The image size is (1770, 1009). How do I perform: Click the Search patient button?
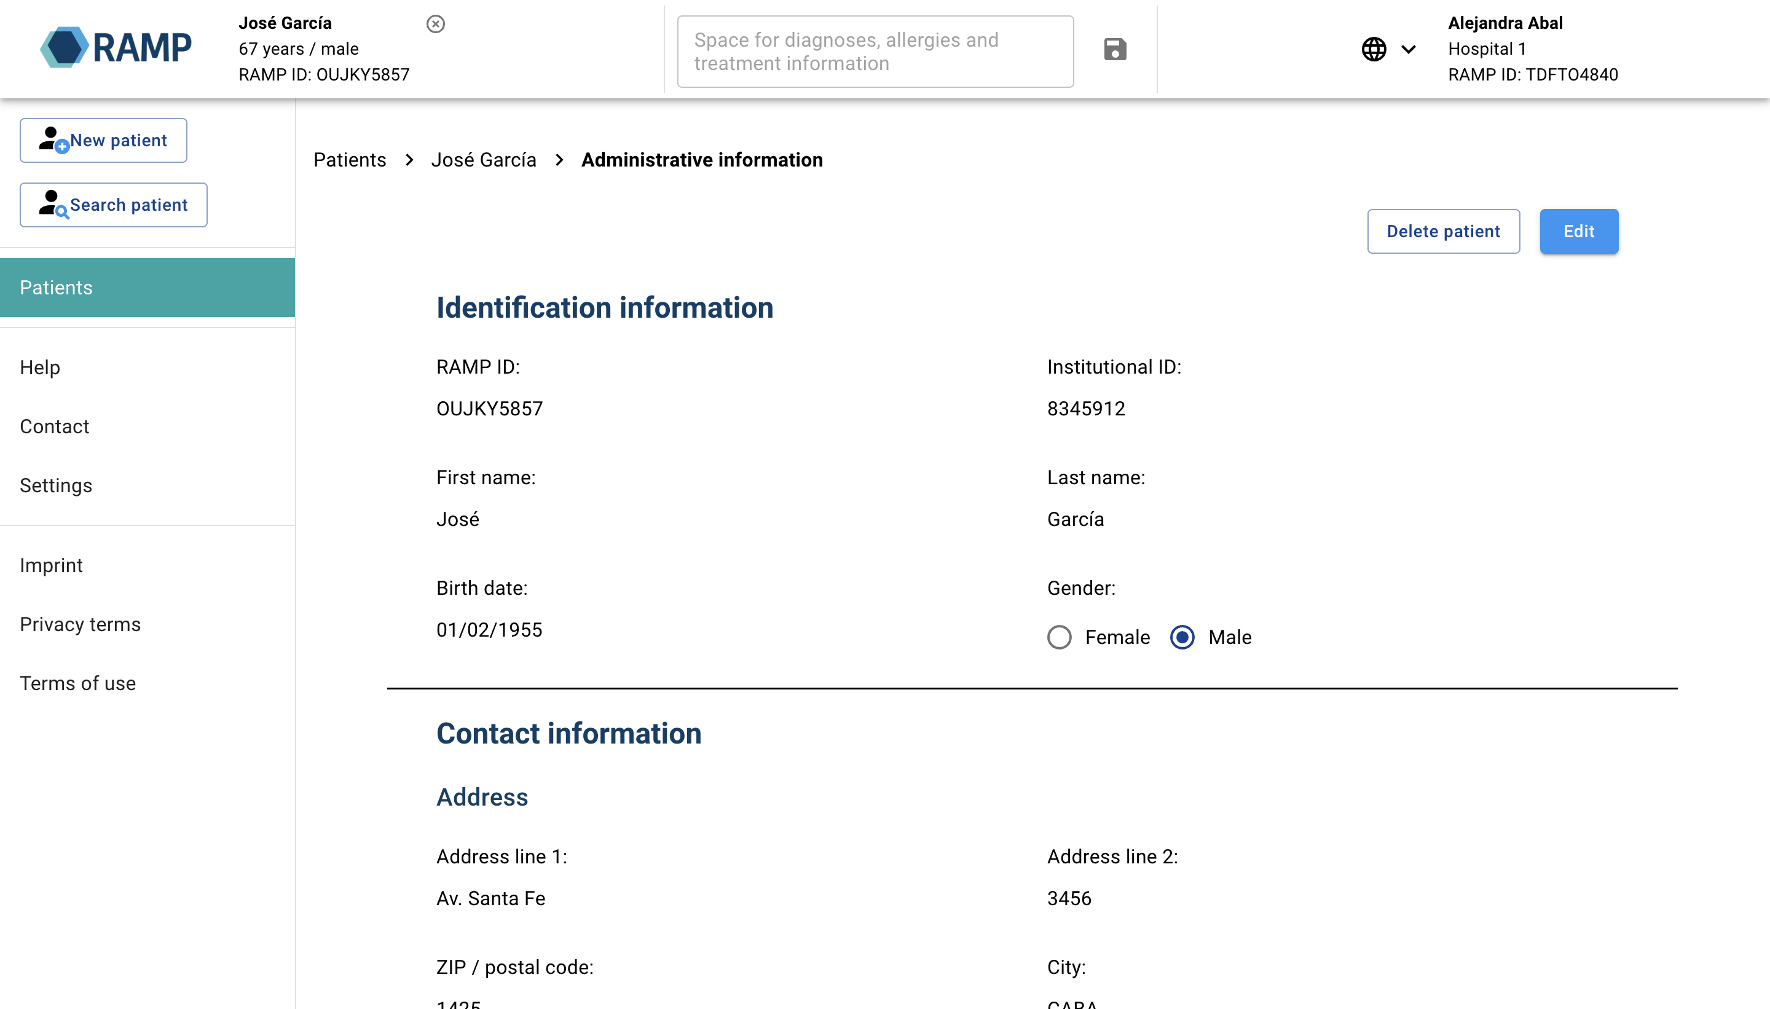click(x=114, y=205)
